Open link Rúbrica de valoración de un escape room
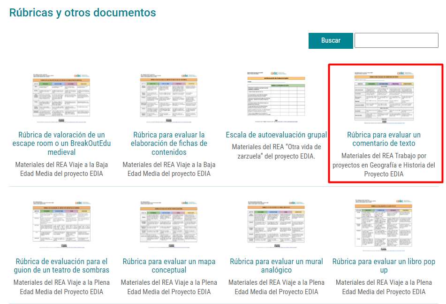Screen dimensions: 446x304 (61, 144)
